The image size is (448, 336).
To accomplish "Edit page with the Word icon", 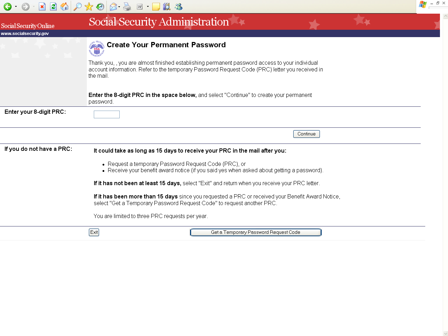I will [140, 7].
